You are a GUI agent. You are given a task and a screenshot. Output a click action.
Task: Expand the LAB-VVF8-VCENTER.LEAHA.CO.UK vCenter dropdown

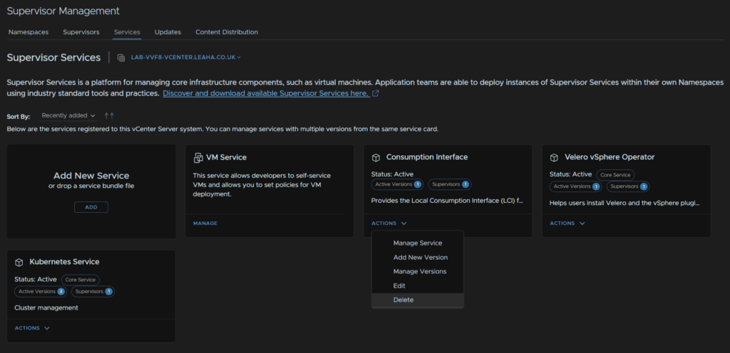pyautogui.click(x=186, y=58)
